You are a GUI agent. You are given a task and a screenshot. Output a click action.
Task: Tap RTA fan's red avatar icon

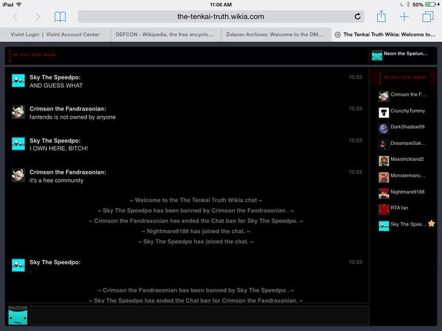[384, 210]
